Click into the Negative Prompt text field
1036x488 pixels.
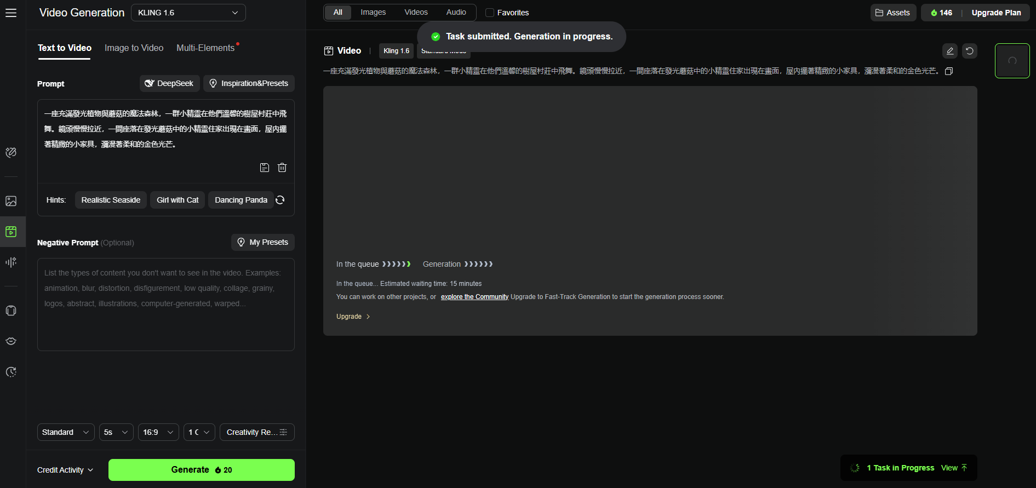[x=166, y=305]
